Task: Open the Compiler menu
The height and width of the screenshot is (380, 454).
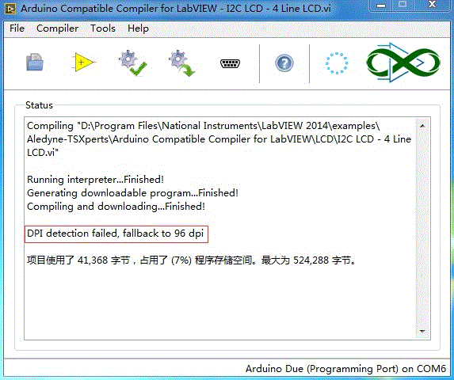Action: (57, 28)
